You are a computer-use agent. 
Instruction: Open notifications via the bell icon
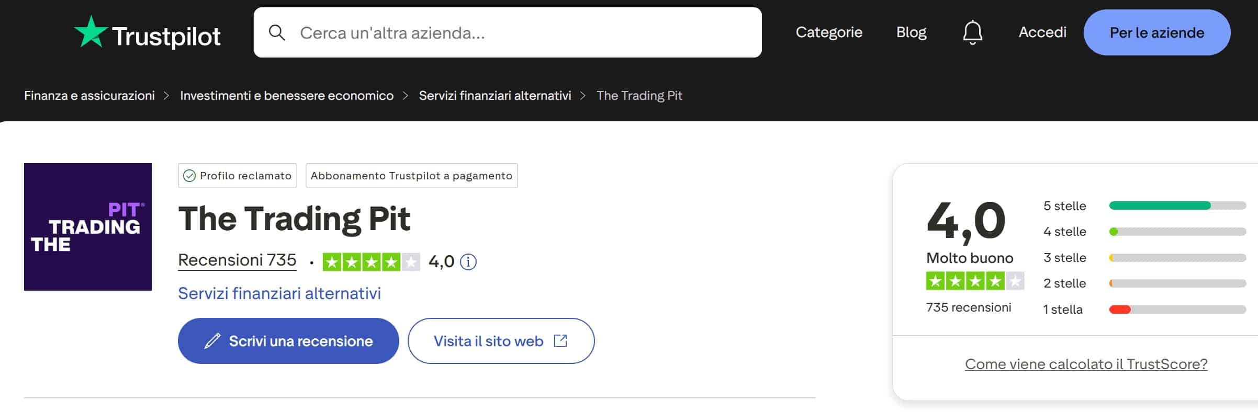(972, 32)
